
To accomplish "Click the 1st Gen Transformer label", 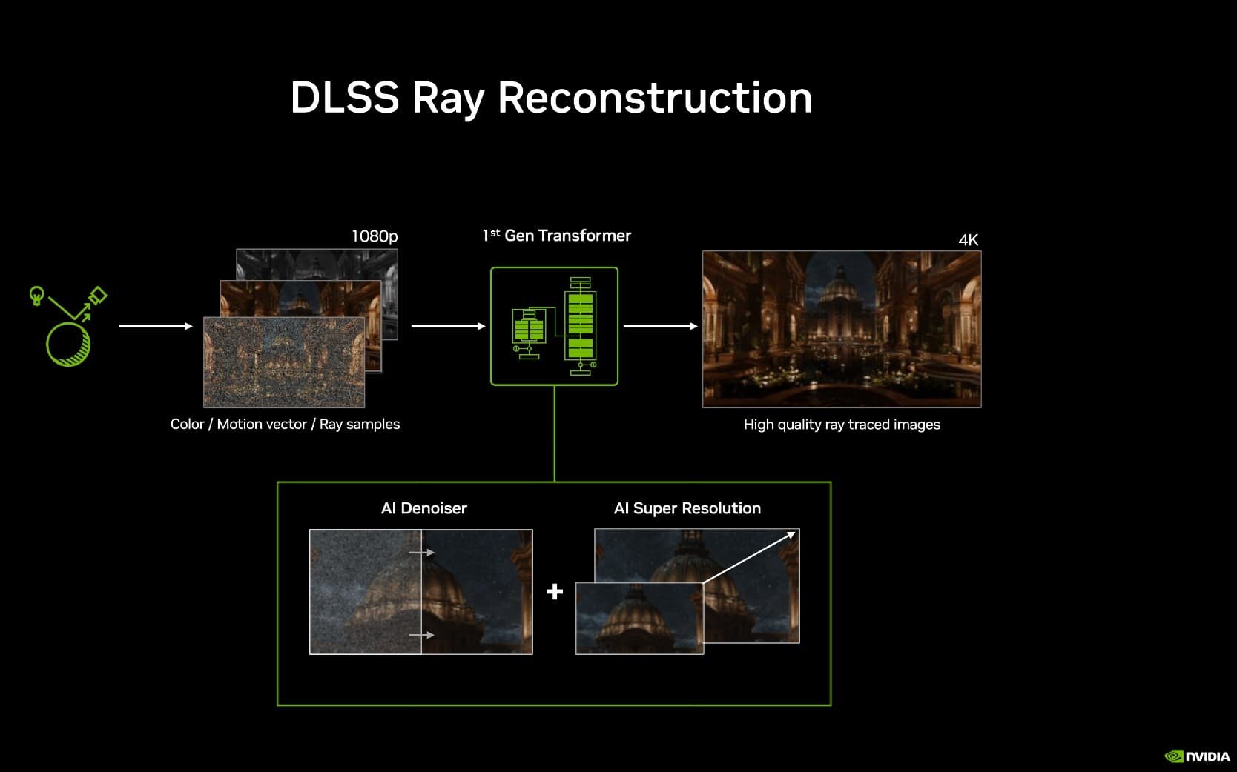I will [556, 236].
